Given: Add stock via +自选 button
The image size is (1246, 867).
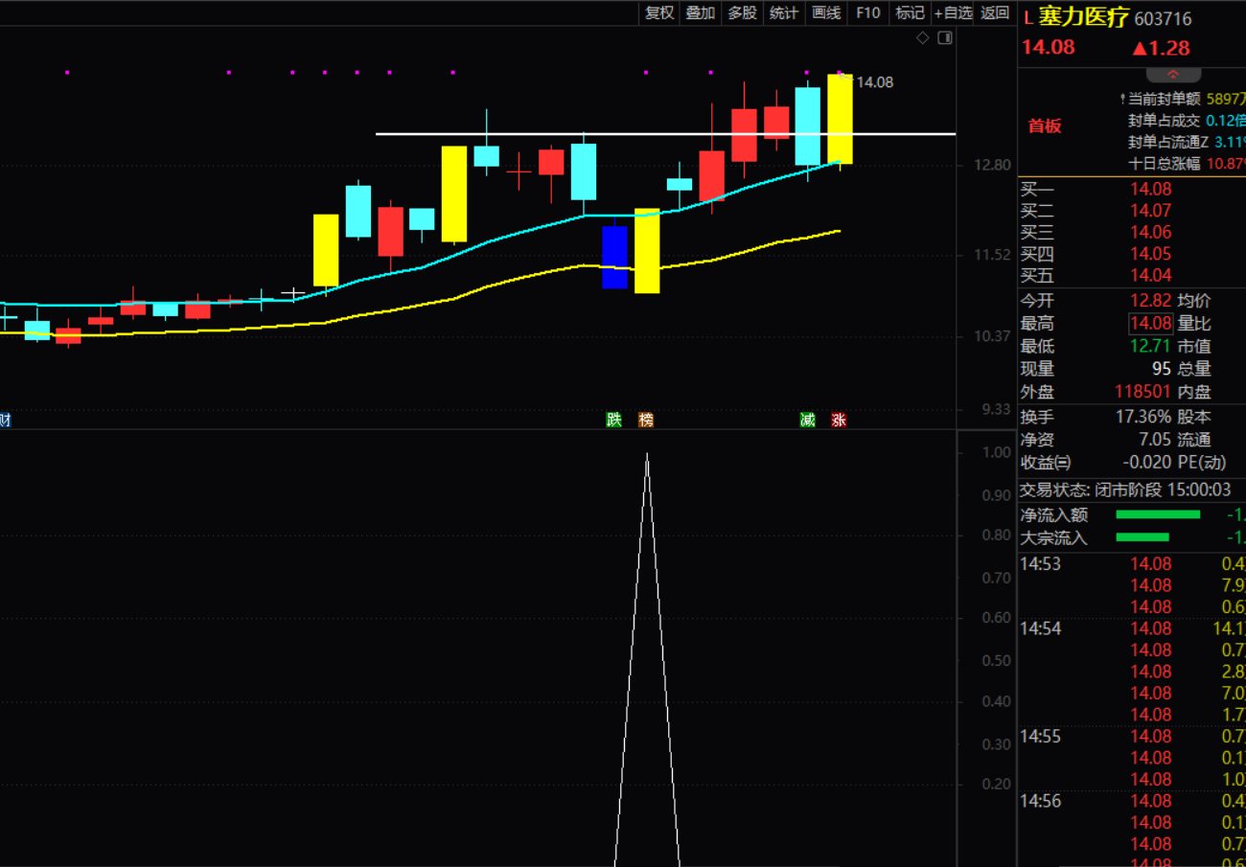Looking at the screenshot, I should point(954,12).
